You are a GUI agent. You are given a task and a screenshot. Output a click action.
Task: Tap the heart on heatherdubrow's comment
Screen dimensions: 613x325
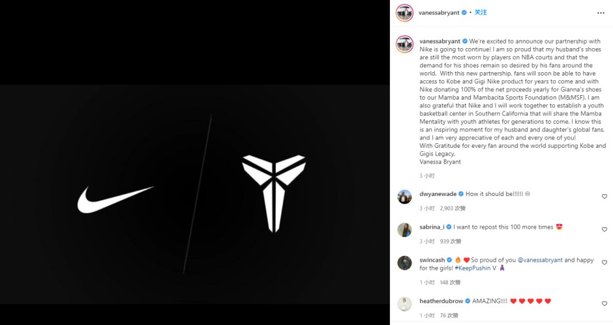pyautogui.click(x=604, y=303)
